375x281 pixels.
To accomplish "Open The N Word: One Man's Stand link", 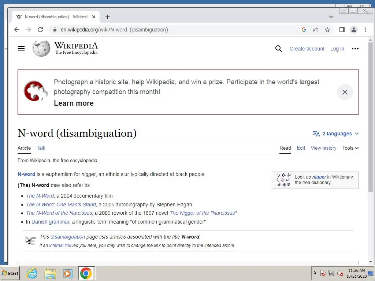I will (61, 205).
